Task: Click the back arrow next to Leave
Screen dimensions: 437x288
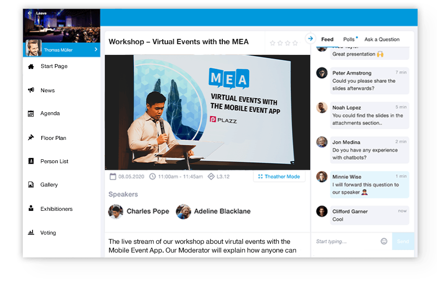Action: click(x=30, y=13)
